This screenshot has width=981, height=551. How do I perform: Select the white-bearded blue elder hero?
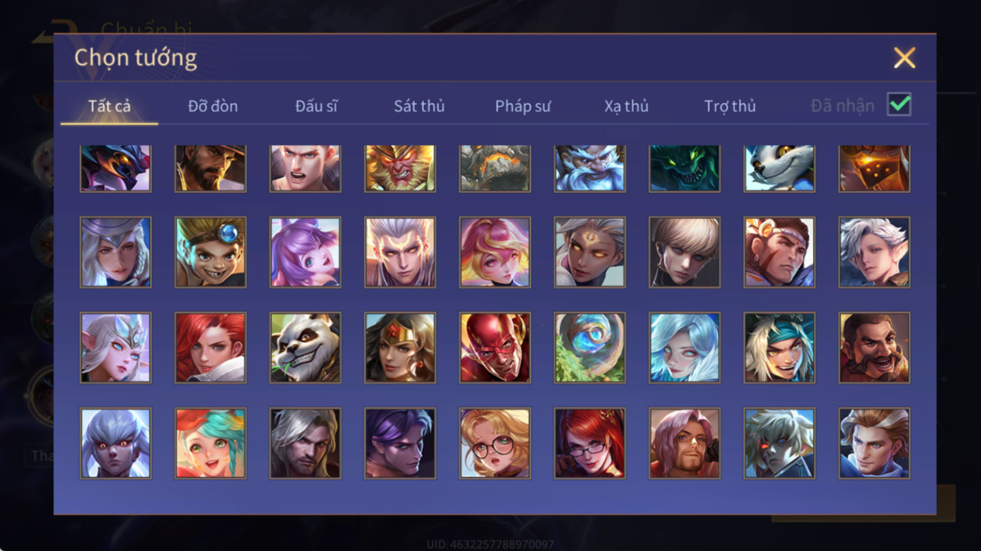coord(589,169)
